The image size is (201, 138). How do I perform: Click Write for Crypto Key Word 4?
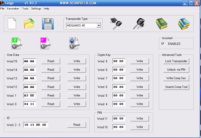[140, 104]
